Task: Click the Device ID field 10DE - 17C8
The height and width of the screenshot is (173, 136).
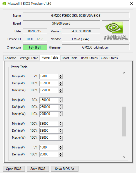Action: [35, 39]
